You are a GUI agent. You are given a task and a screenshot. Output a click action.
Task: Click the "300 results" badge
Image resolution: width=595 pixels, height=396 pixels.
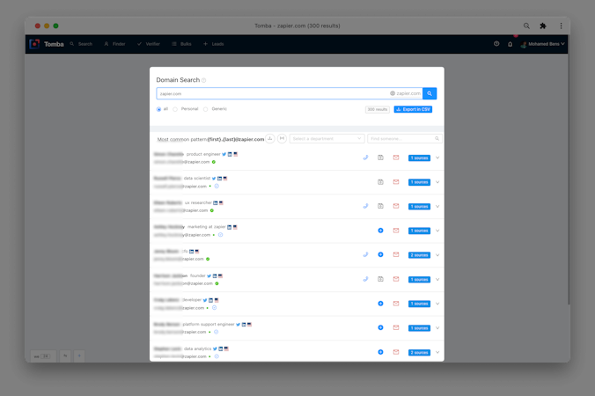378,109
